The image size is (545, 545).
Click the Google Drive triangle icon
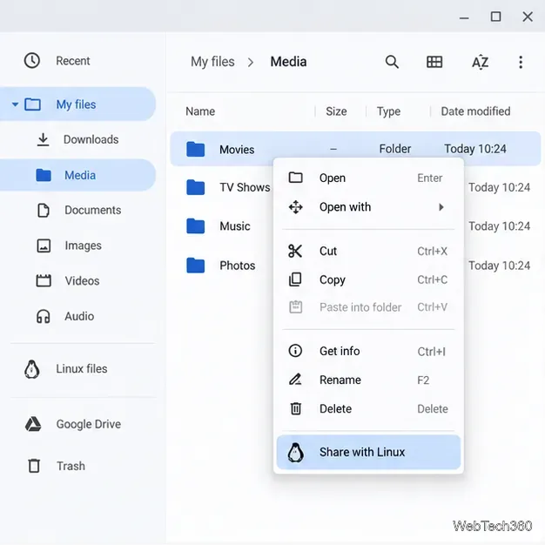[x=33, y=424]
